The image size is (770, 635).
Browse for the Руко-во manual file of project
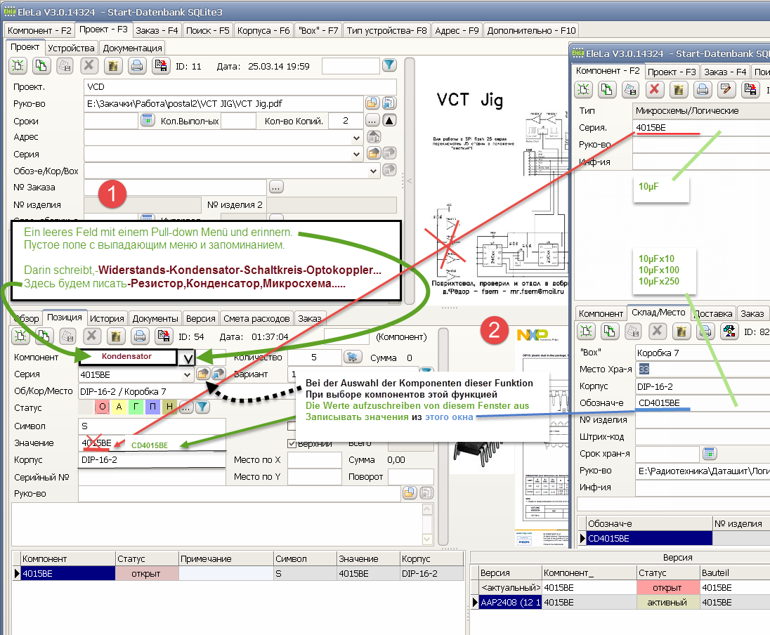[373, 103]
